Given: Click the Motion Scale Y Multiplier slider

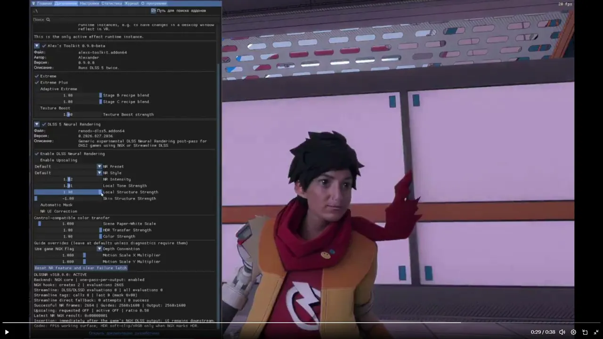Looking at the screenshot, I should pyautogui.click(x=68, y=262).
